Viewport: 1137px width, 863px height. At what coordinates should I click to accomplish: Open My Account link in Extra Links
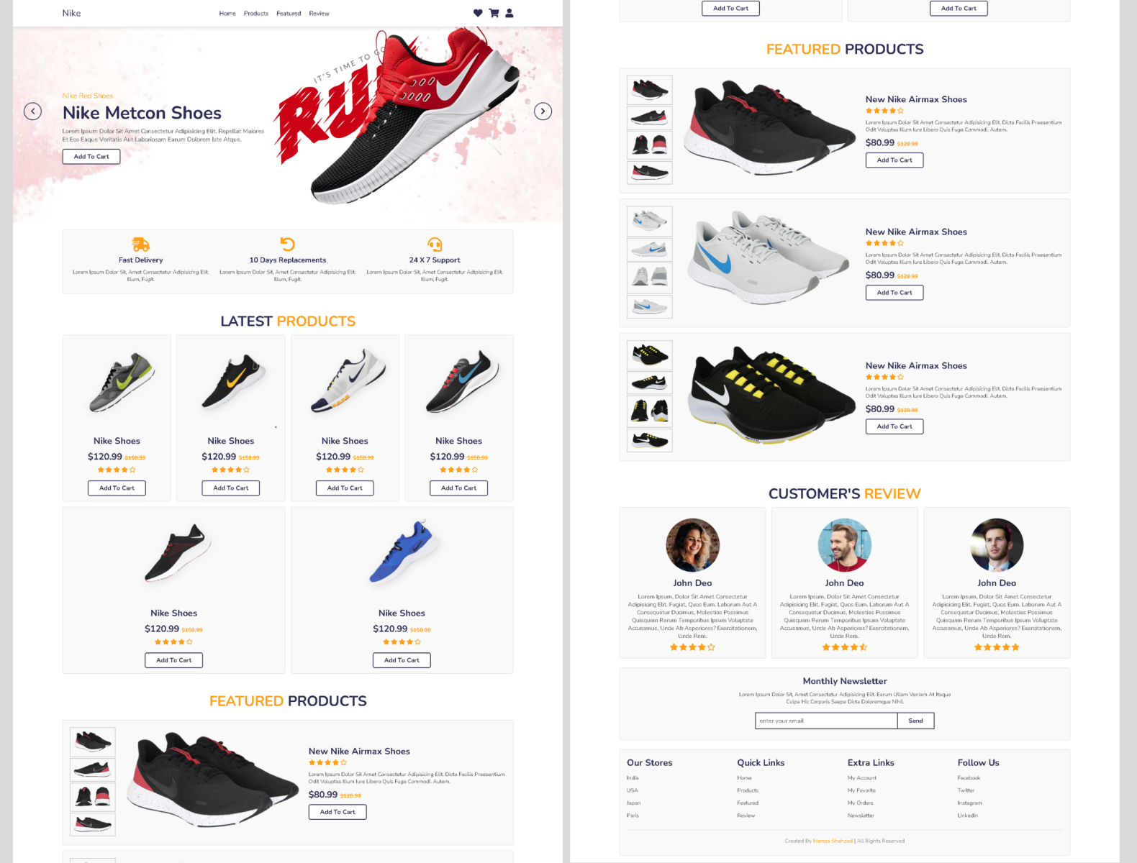point(861,778)
